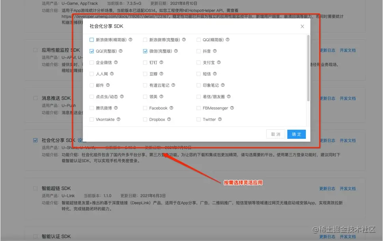Click help icon next to Twitter
The image size is (383, 241).
pyautogui.click(x=220, y=119)
